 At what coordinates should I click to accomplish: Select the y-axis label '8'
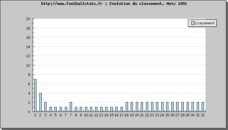29,74
